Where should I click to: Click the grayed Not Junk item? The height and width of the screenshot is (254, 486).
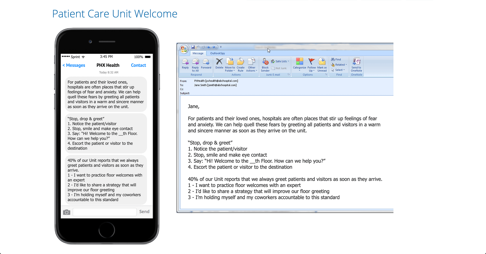(x=279, y=68)
